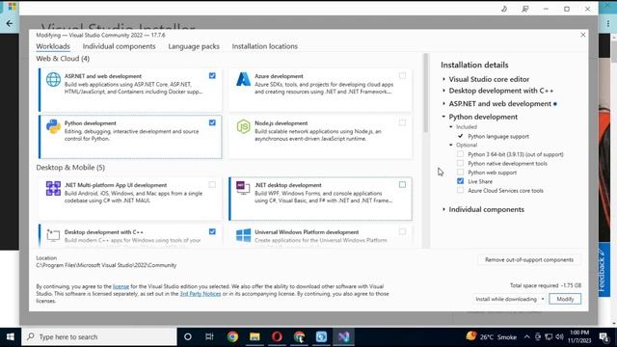Image resolution: width=617 pixels, height=347 pixels.
Task: Open Visual Studio Installer taskbar icon
Action: (x=343, y=336)
